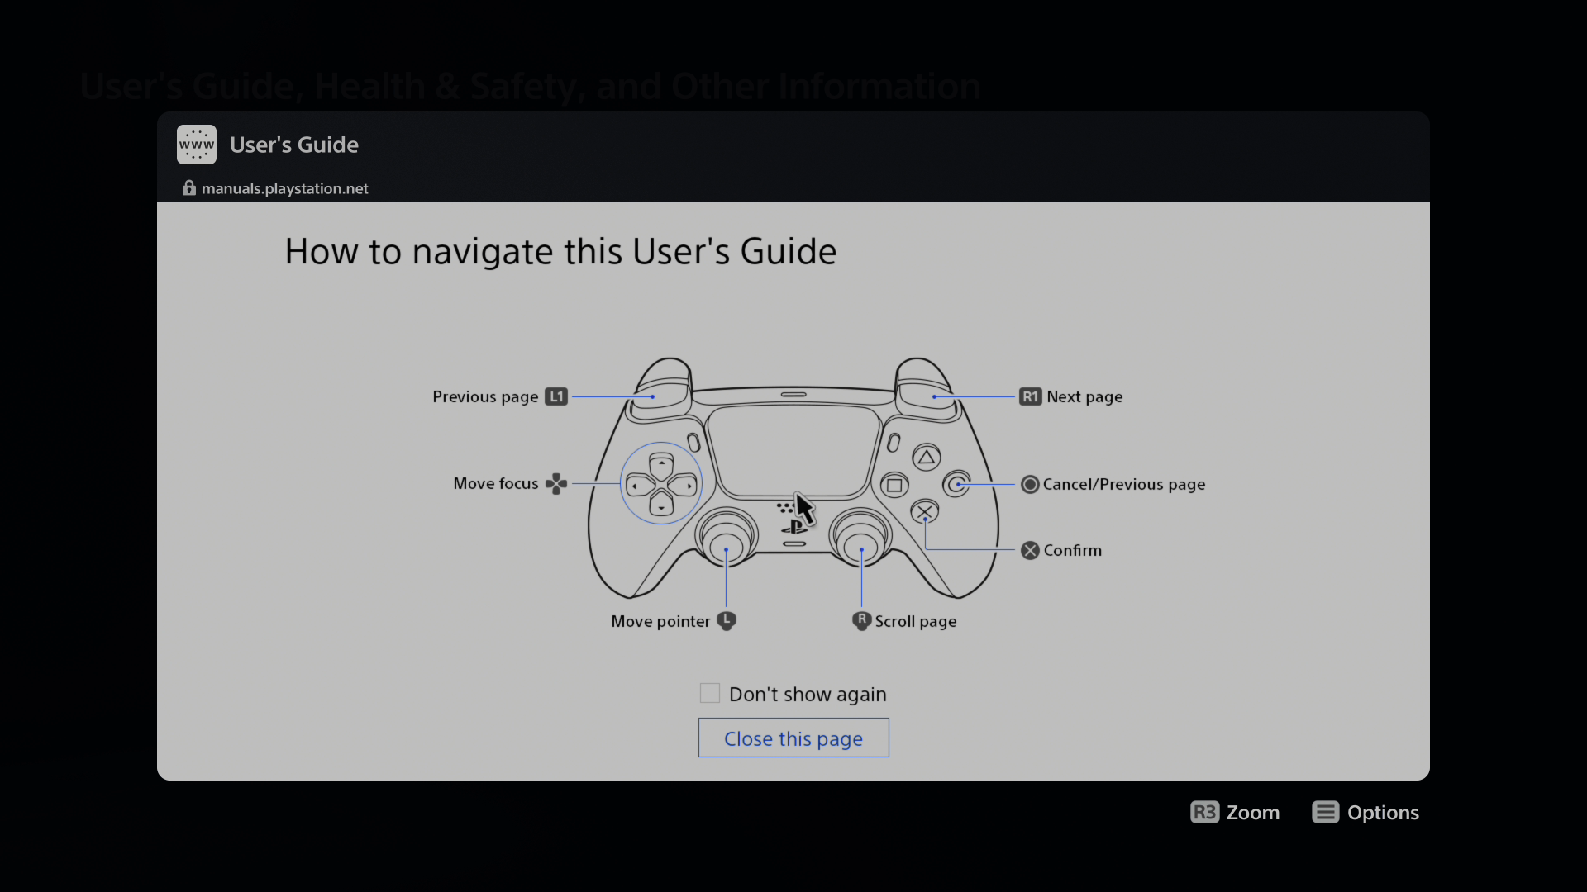Select the R1 next page button icon
This screenshot has width=1587, height=892.
[1029, 396]
